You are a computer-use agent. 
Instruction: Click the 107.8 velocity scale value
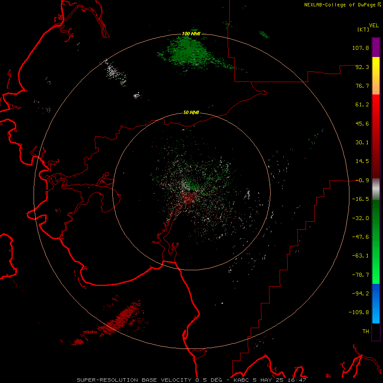(360, 48)
